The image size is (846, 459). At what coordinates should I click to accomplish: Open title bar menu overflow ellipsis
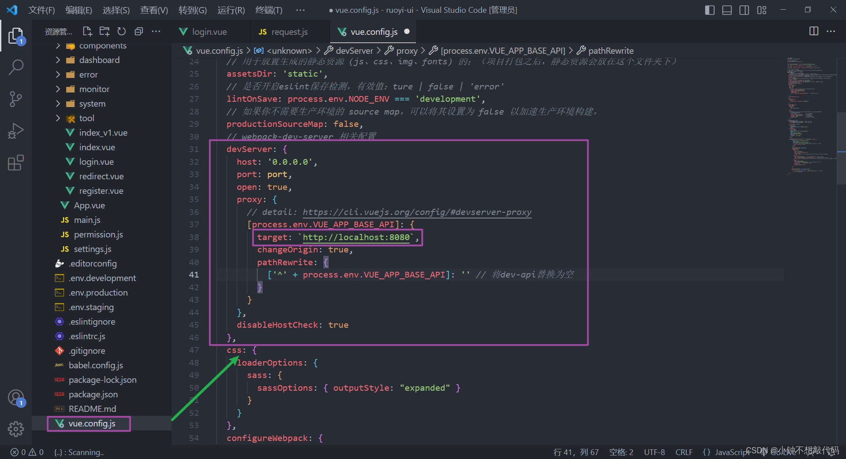(x=300, y=10)
